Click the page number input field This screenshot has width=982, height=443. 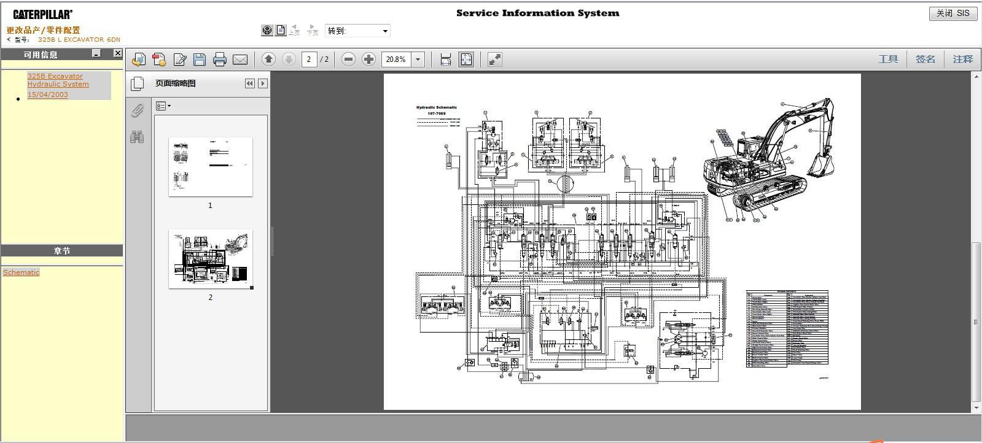pos(310,60)
